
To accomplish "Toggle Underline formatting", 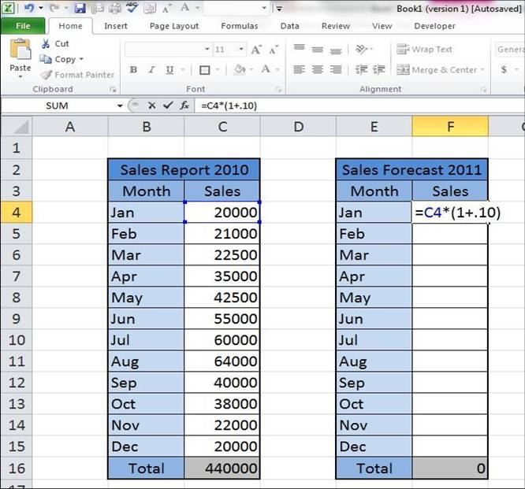I will [x=169, y=70].
